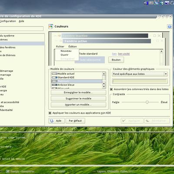Click the Ardoise bleue color scheme icon

(x=54, y=85)
